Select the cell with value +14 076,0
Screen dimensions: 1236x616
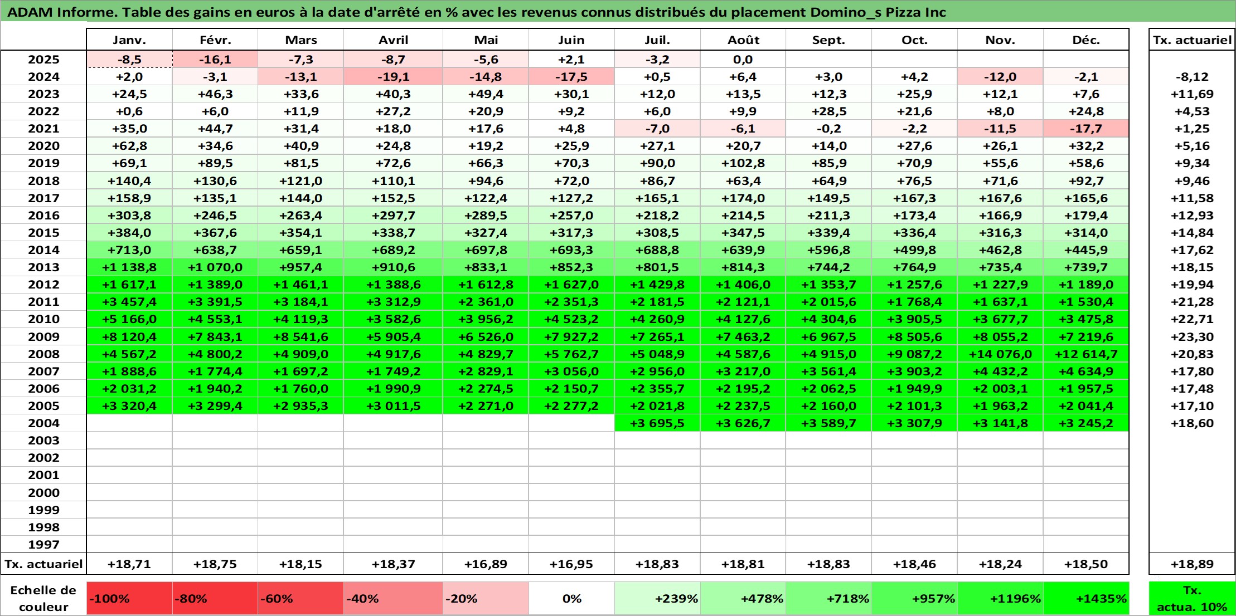tap(1000, 354)
